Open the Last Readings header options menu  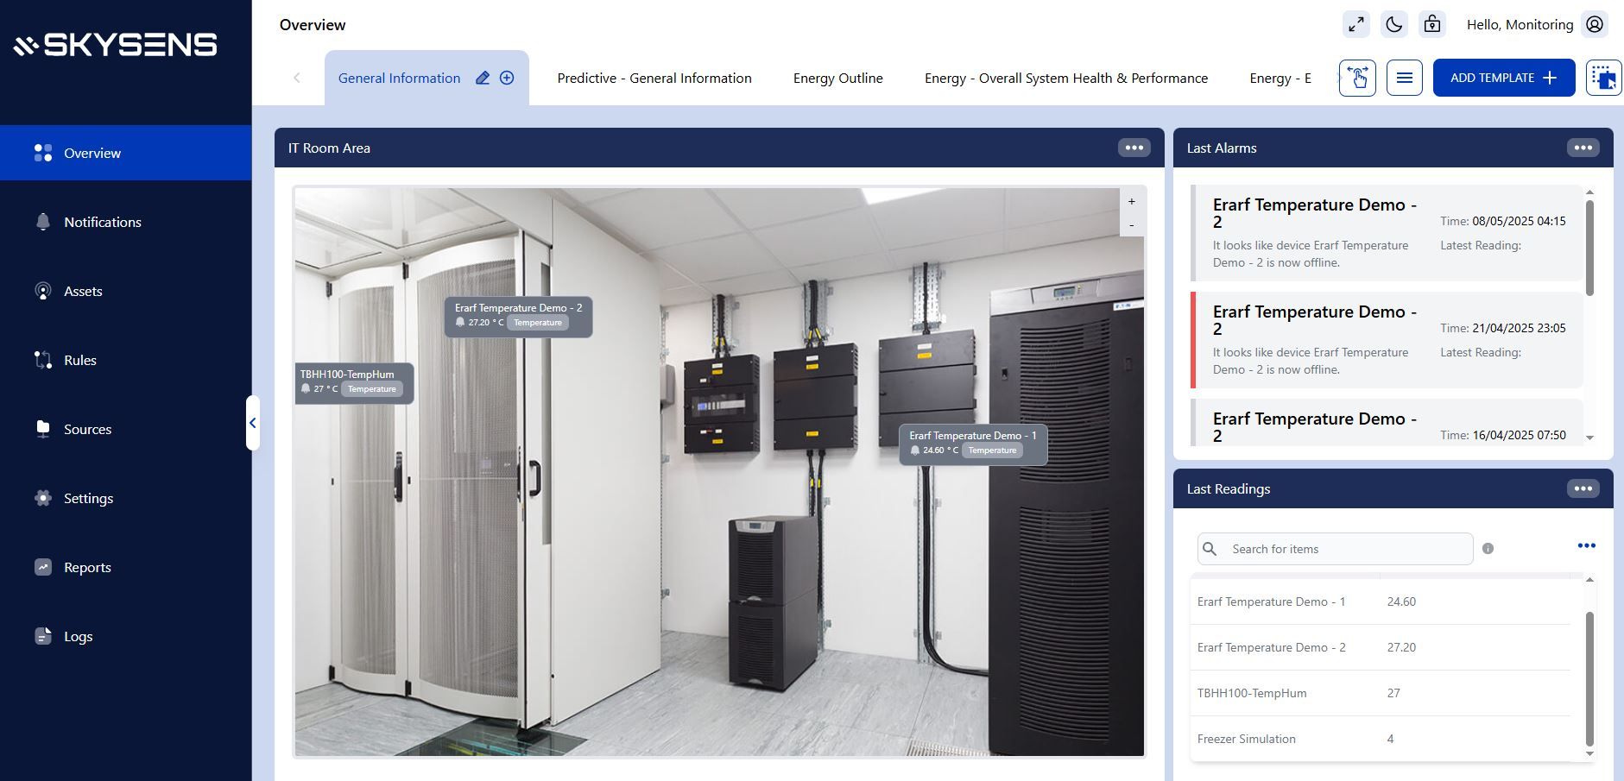1583,488
